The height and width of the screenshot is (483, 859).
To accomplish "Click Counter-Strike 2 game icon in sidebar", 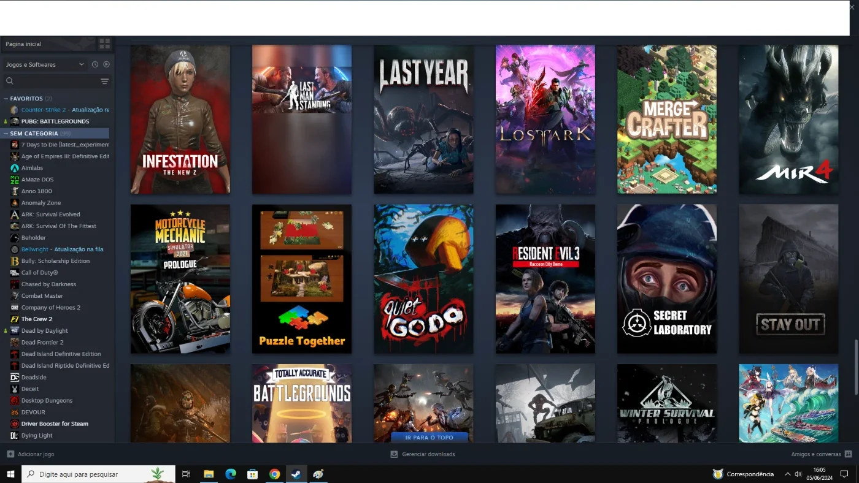I will pos(15,110).
